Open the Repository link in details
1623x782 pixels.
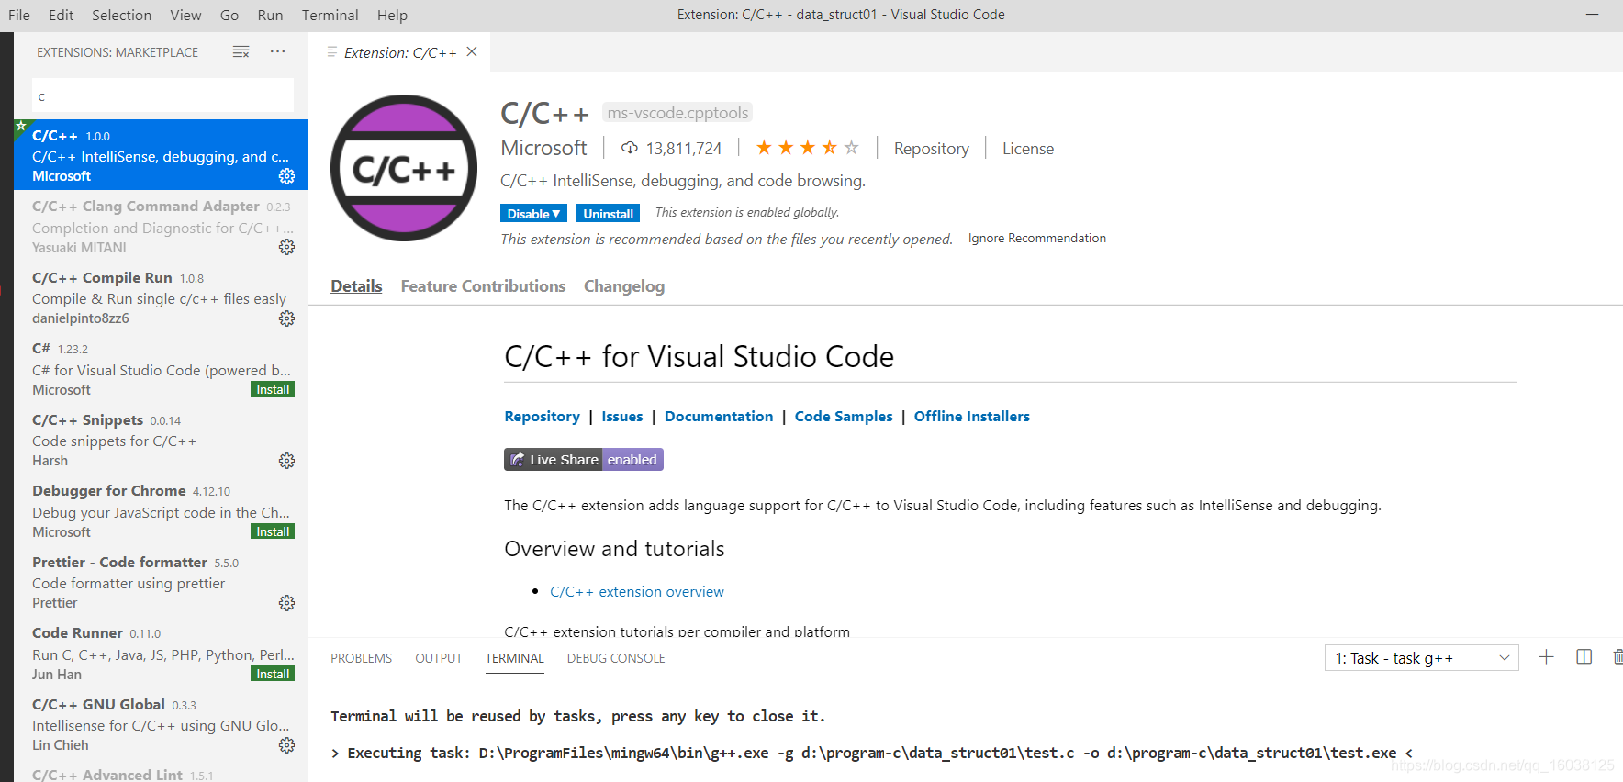[542, 417]
